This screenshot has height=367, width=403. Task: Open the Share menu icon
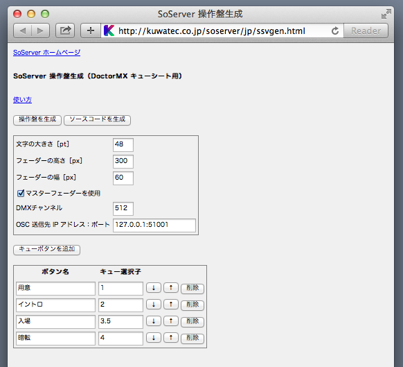pos(65,31)
